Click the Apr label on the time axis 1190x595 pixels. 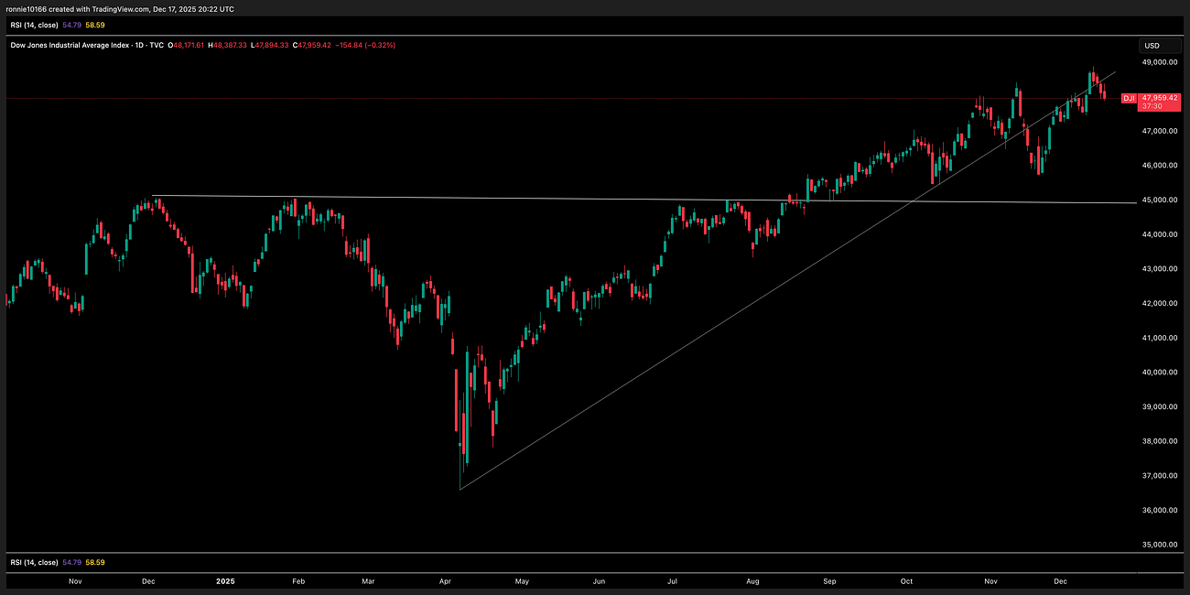[x=445, y=580]
